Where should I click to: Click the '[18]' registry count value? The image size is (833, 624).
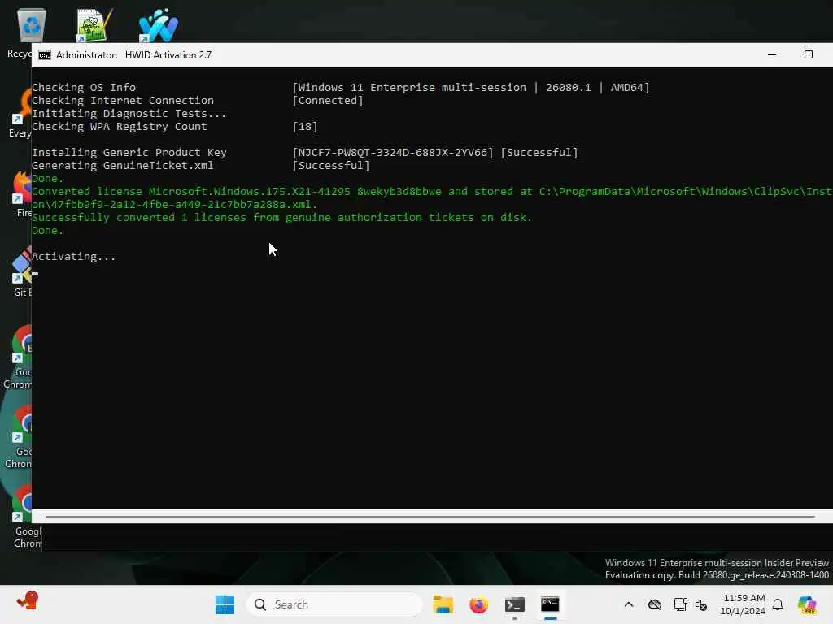(x=305, y=126)
